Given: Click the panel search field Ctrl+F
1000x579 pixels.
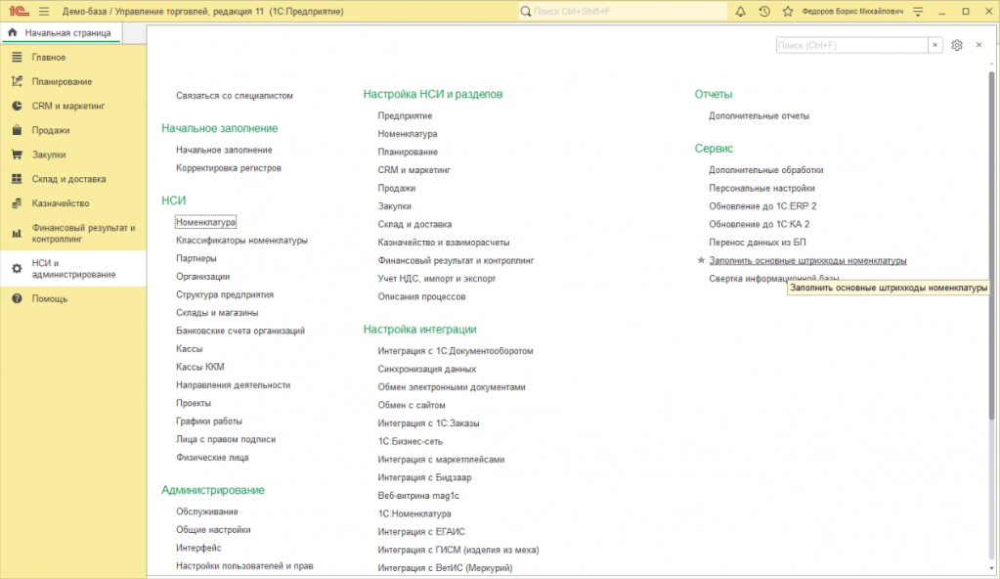Looking at the screenshot, I should tap(852, 45).
